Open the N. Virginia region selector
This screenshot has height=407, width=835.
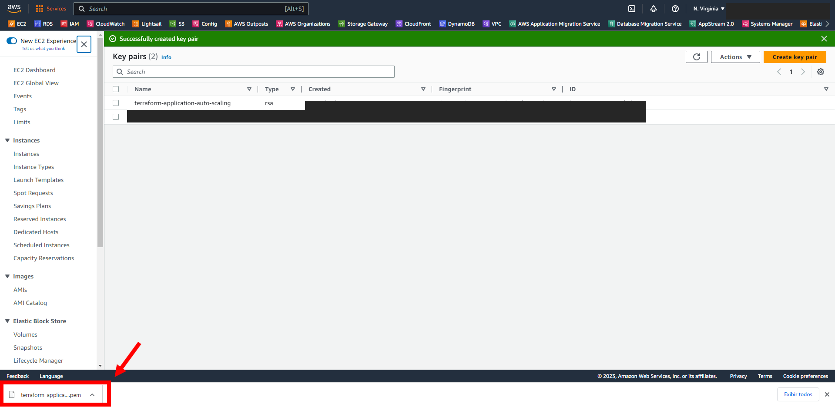click(x=709, y=9)
